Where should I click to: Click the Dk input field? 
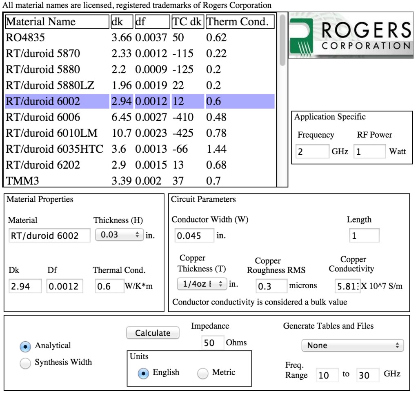25,286
